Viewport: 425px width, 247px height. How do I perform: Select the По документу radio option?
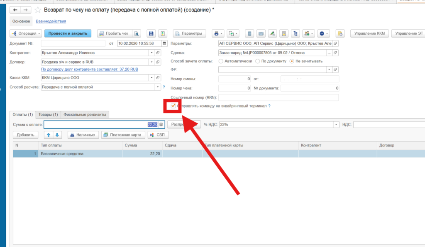[x=258, y=61]
